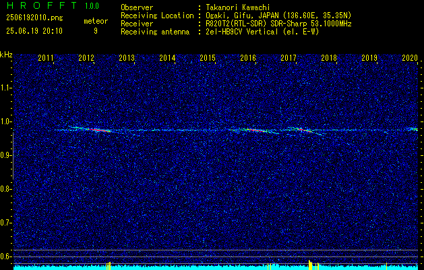Click the meteor count value 9
The width and height of the screenshot is (424, 270).
(96, 31)
